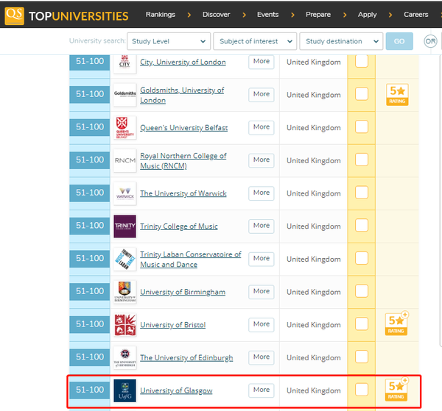The width and height of the screenshot is (442, 411).
Task: Expand the chevron after Rankings
Action: coord(189,15)
